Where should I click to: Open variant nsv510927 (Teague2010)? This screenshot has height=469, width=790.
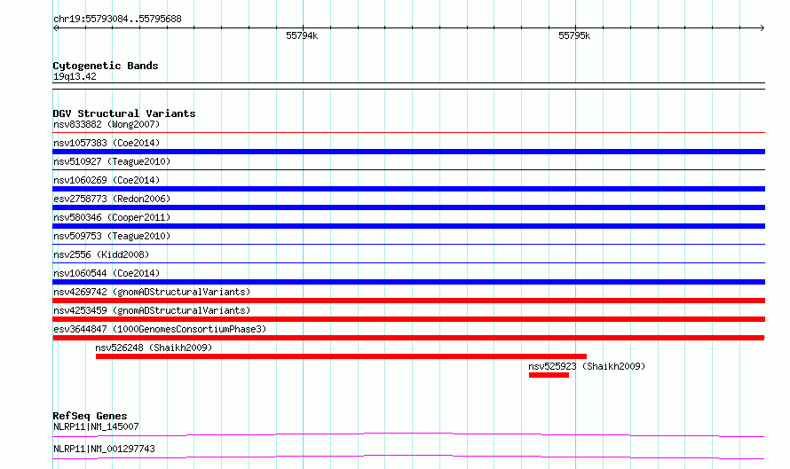[112, 161]
